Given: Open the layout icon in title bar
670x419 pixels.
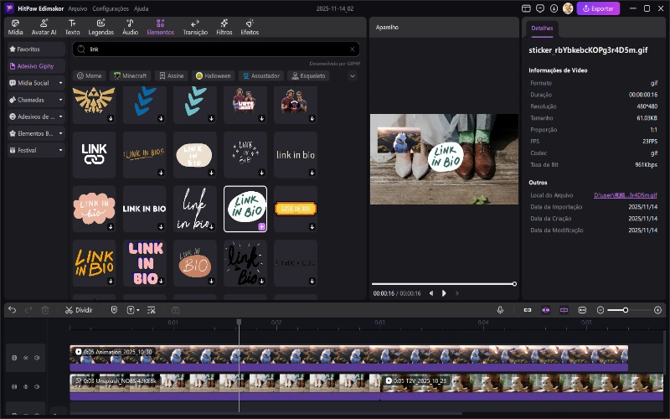Looking at the screenshot, I should click(526, 8).
